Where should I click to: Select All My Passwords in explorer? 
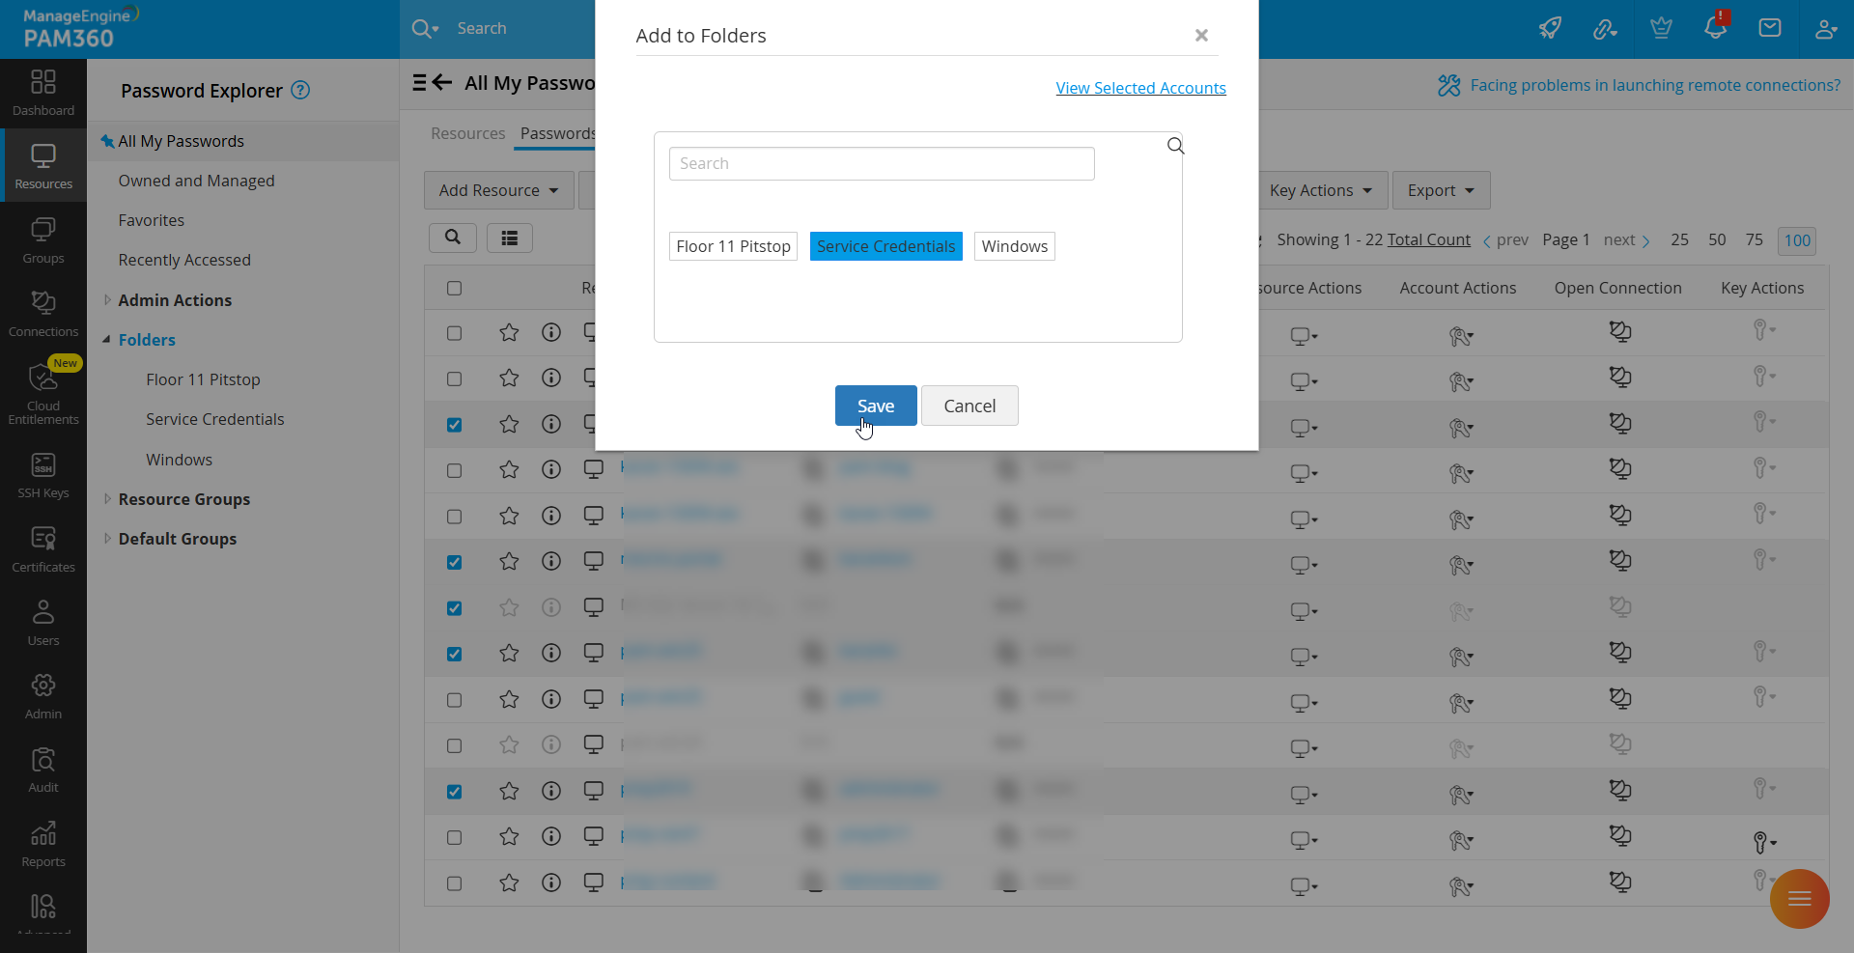(182, 141)
